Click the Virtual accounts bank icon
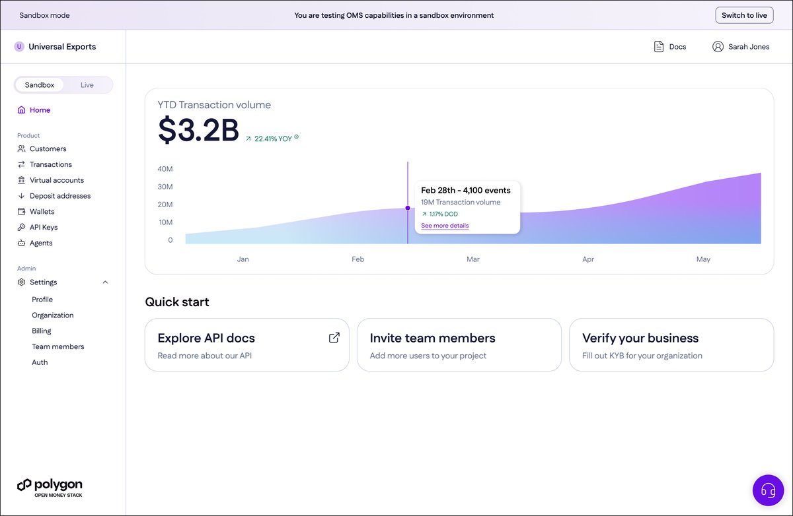This screenshot has width=793, height=516. (x=21, y=180)
